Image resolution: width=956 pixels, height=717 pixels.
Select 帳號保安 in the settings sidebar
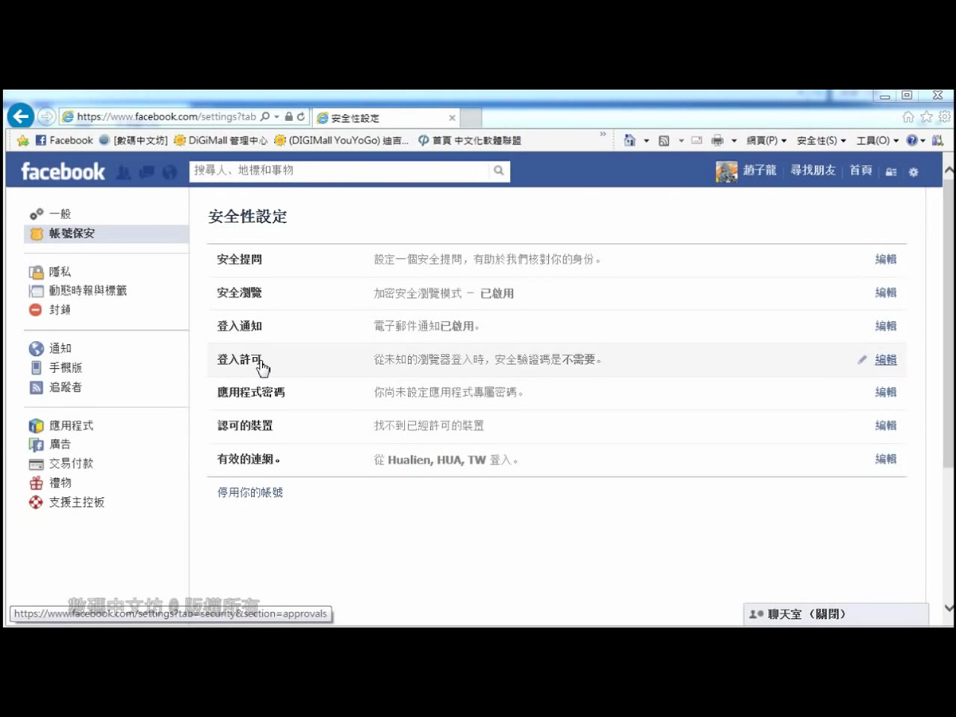107,233
